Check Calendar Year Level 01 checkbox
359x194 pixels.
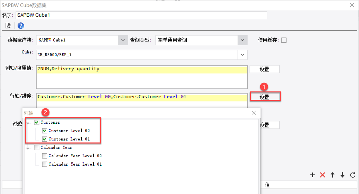(45, 164)
